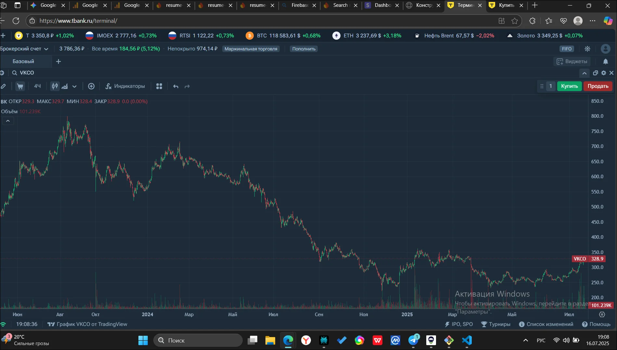The height and width of the screenshot is (350, 617).
Task: Switch to the Купить browser tab
Action: (x=507, y=5)
